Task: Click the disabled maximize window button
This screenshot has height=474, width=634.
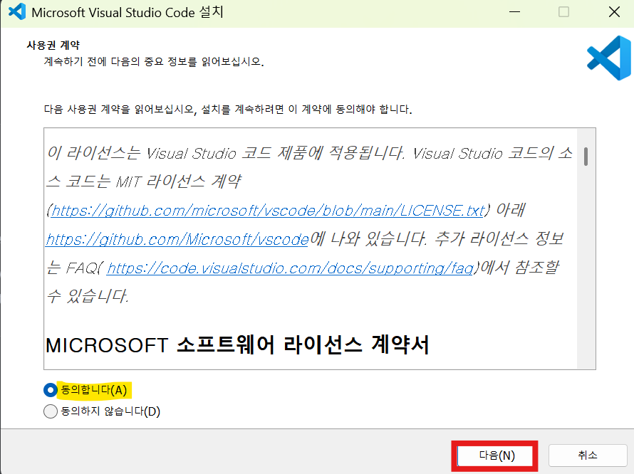Action: [563, 12]
